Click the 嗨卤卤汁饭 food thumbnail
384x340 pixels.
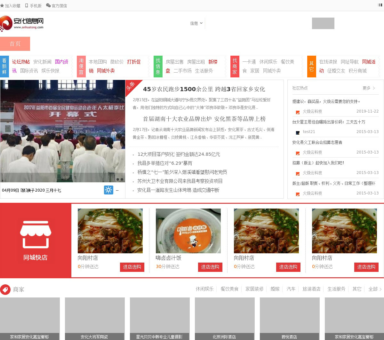(x=188, y=231)
